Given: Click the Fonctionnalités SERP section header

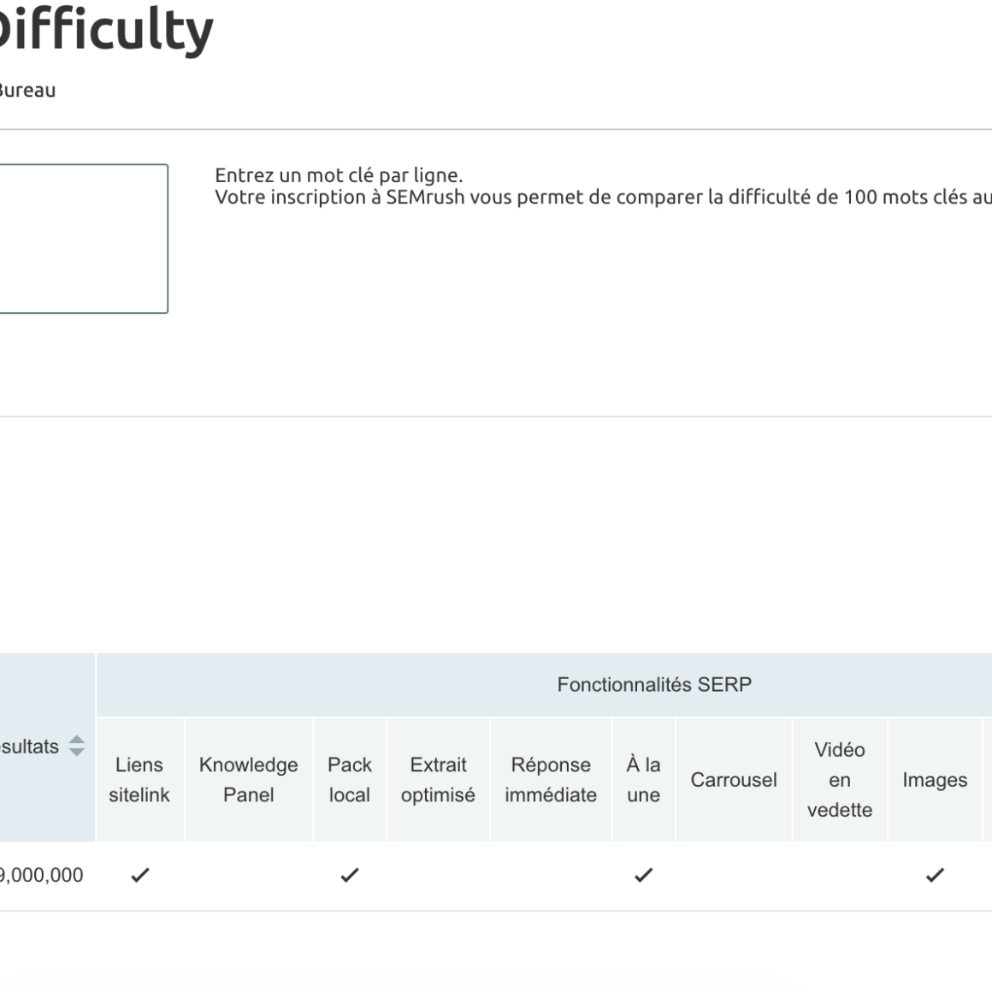Looking at the screenshot, I should point(653,683).
